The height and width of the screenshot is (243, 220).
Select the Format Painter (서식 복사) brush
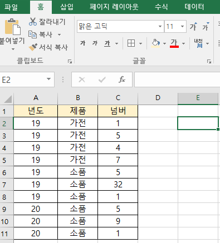(x=33, y=47)
